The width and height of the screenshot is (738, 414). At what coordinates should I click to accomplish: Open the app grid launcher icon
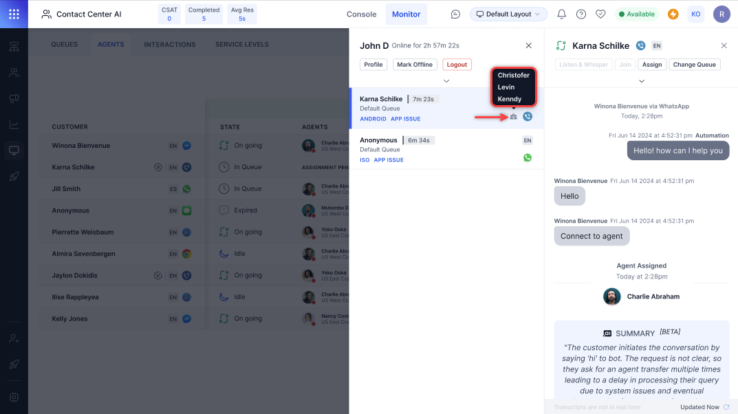(14, 14)
